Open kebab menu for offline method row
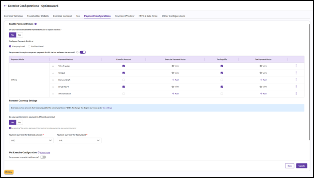The image size is (314, 178). (296, 94)
